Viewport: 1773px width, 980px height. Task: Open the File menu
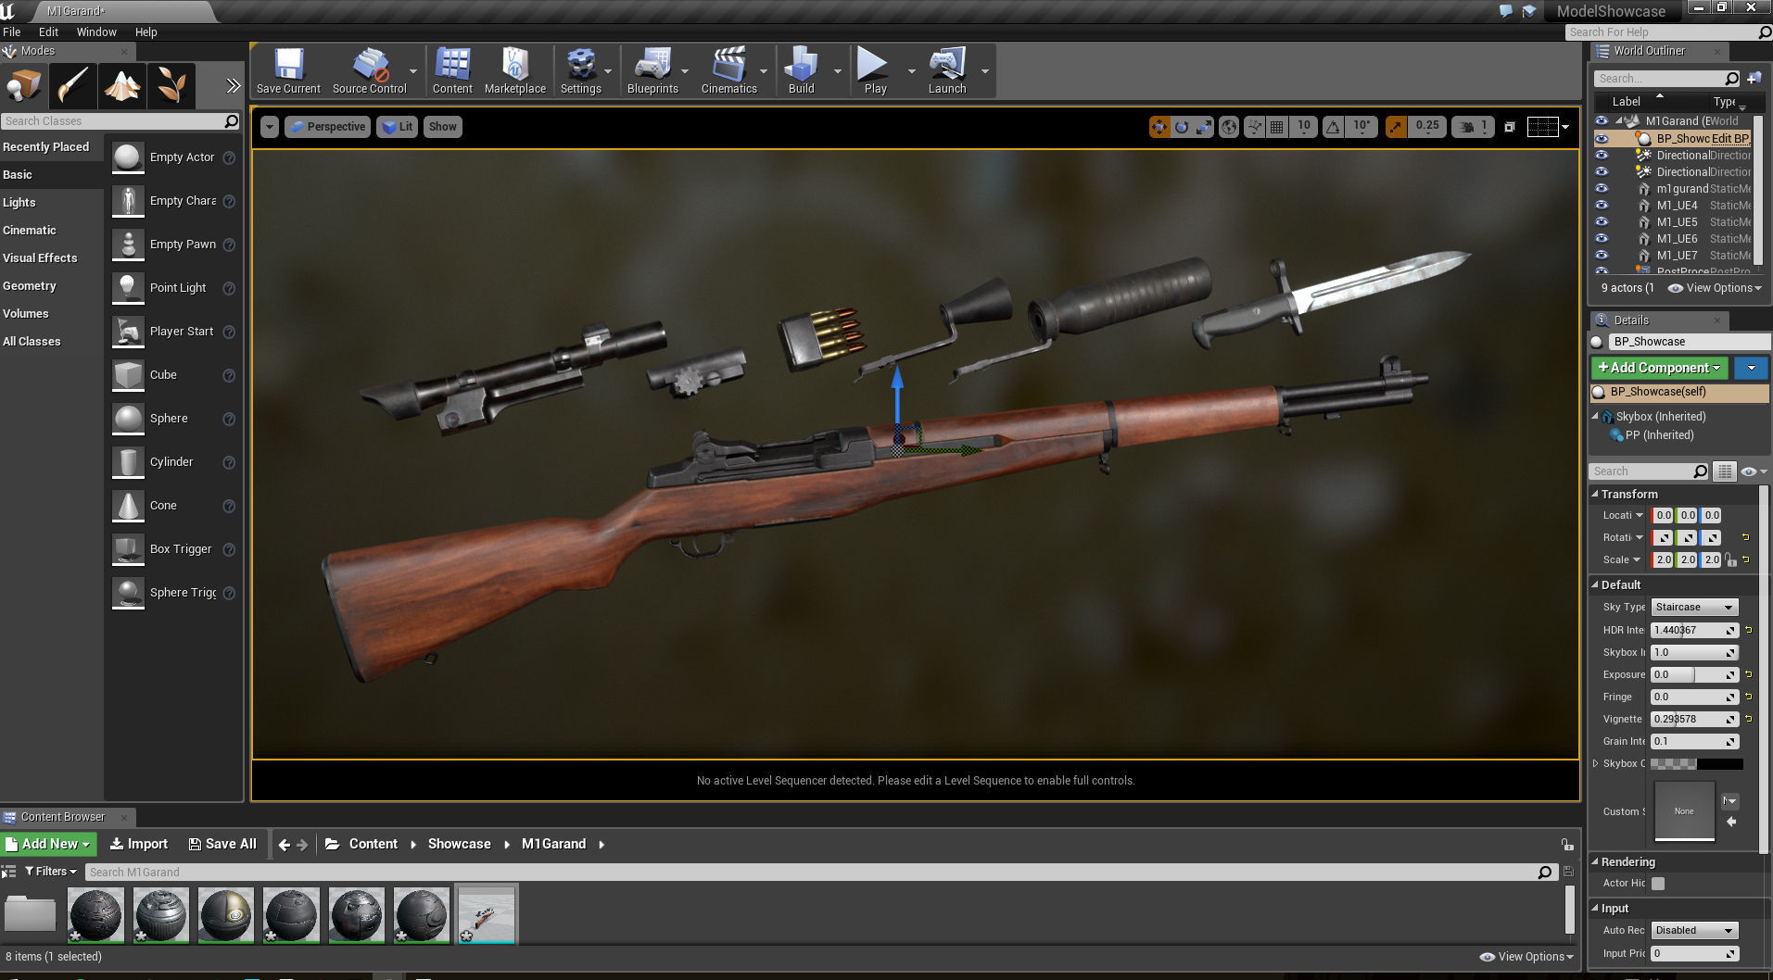pos(12,31)
